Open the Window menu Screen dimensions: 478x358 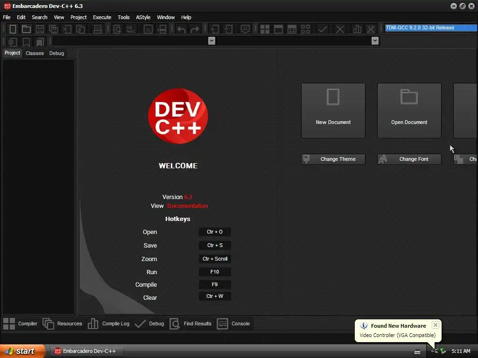(166, 17)
